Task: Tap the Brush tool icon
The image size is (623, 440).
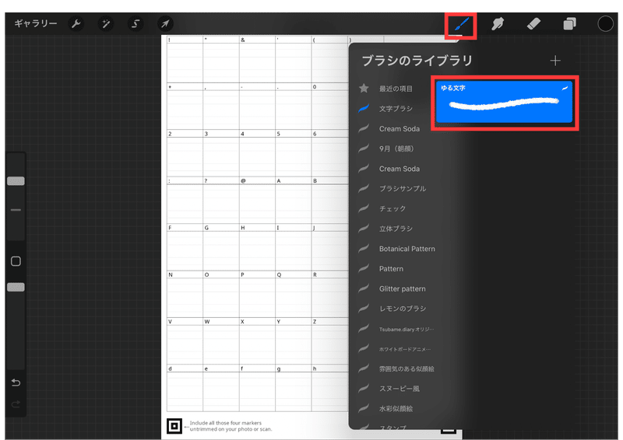Action: pyautogui.click(x=461, y=26)
